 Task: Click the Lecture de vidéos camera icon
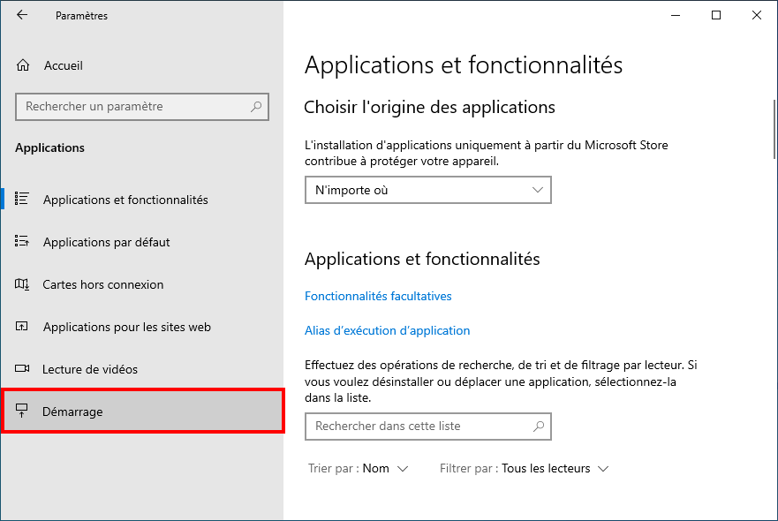click(x=22, y=368)
